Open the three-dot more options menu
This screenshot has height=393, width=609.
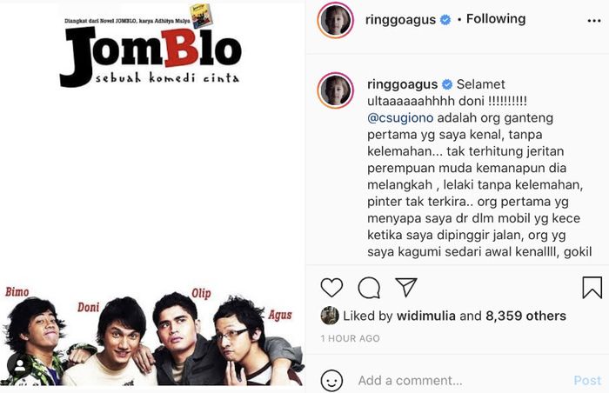click(594, 20)
